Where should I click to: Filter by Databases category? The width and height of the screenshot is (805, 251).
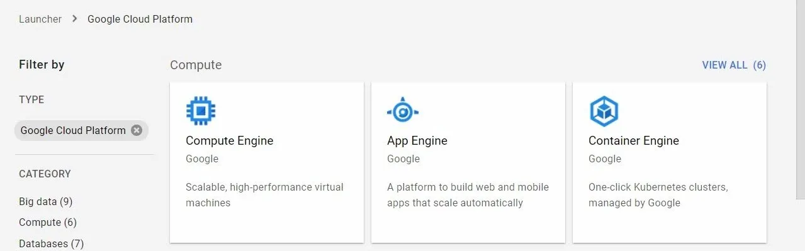click(51, 243)
